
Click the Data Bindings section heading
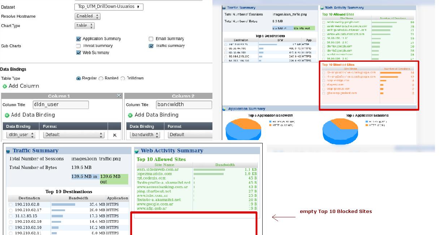point(13,69)
